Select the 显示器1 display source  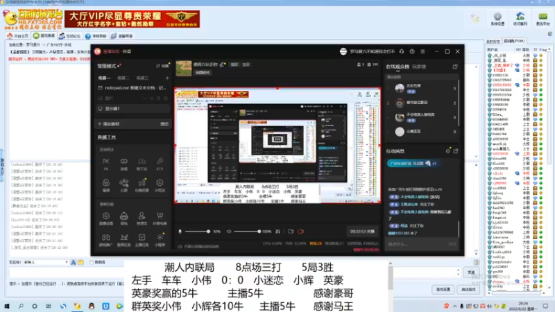click(133, 109)
